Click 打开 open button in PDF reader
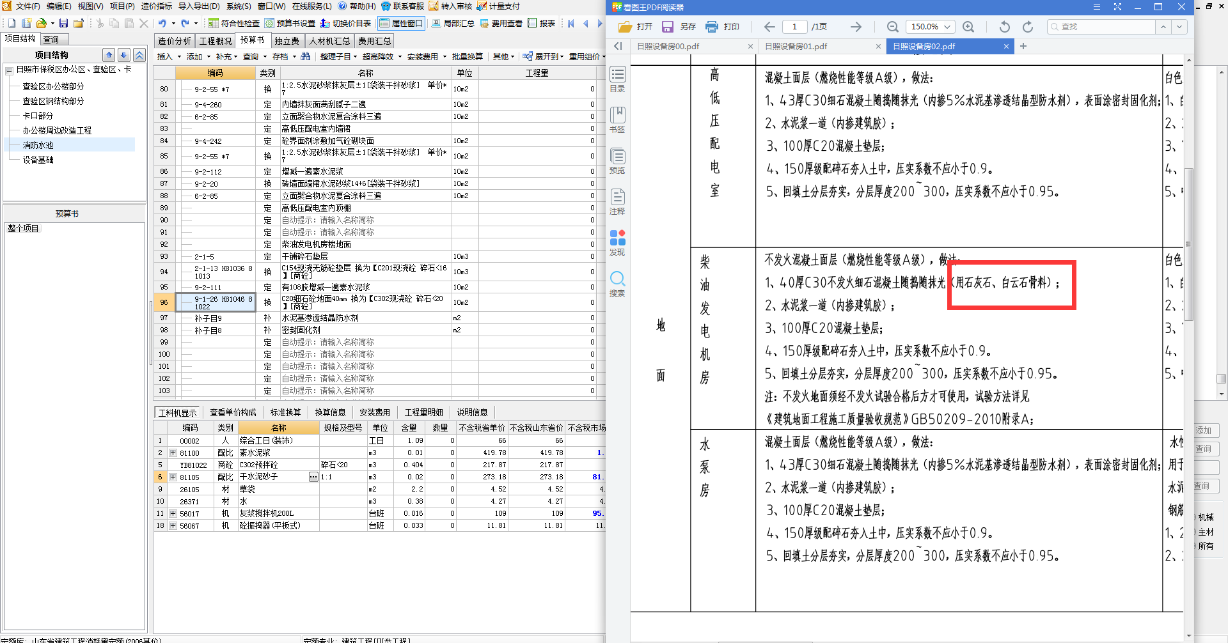Screen dimensions: 1228x643 [635, 27]
